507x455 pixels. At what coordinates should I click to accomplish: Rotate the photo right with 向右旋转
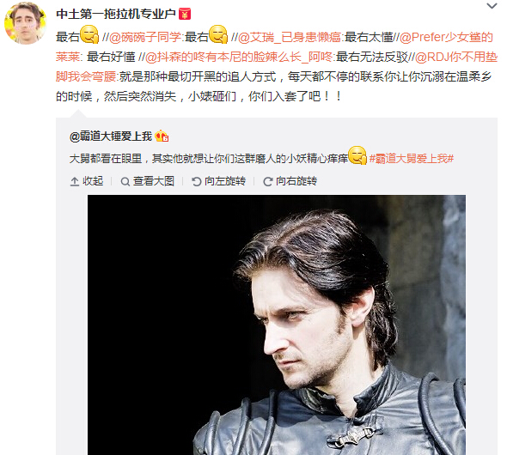click(290, 181)
